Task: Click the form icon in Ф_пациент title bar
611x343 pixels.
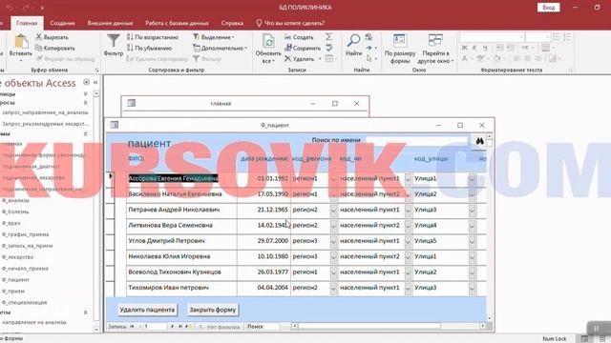Action: (115, 125)
